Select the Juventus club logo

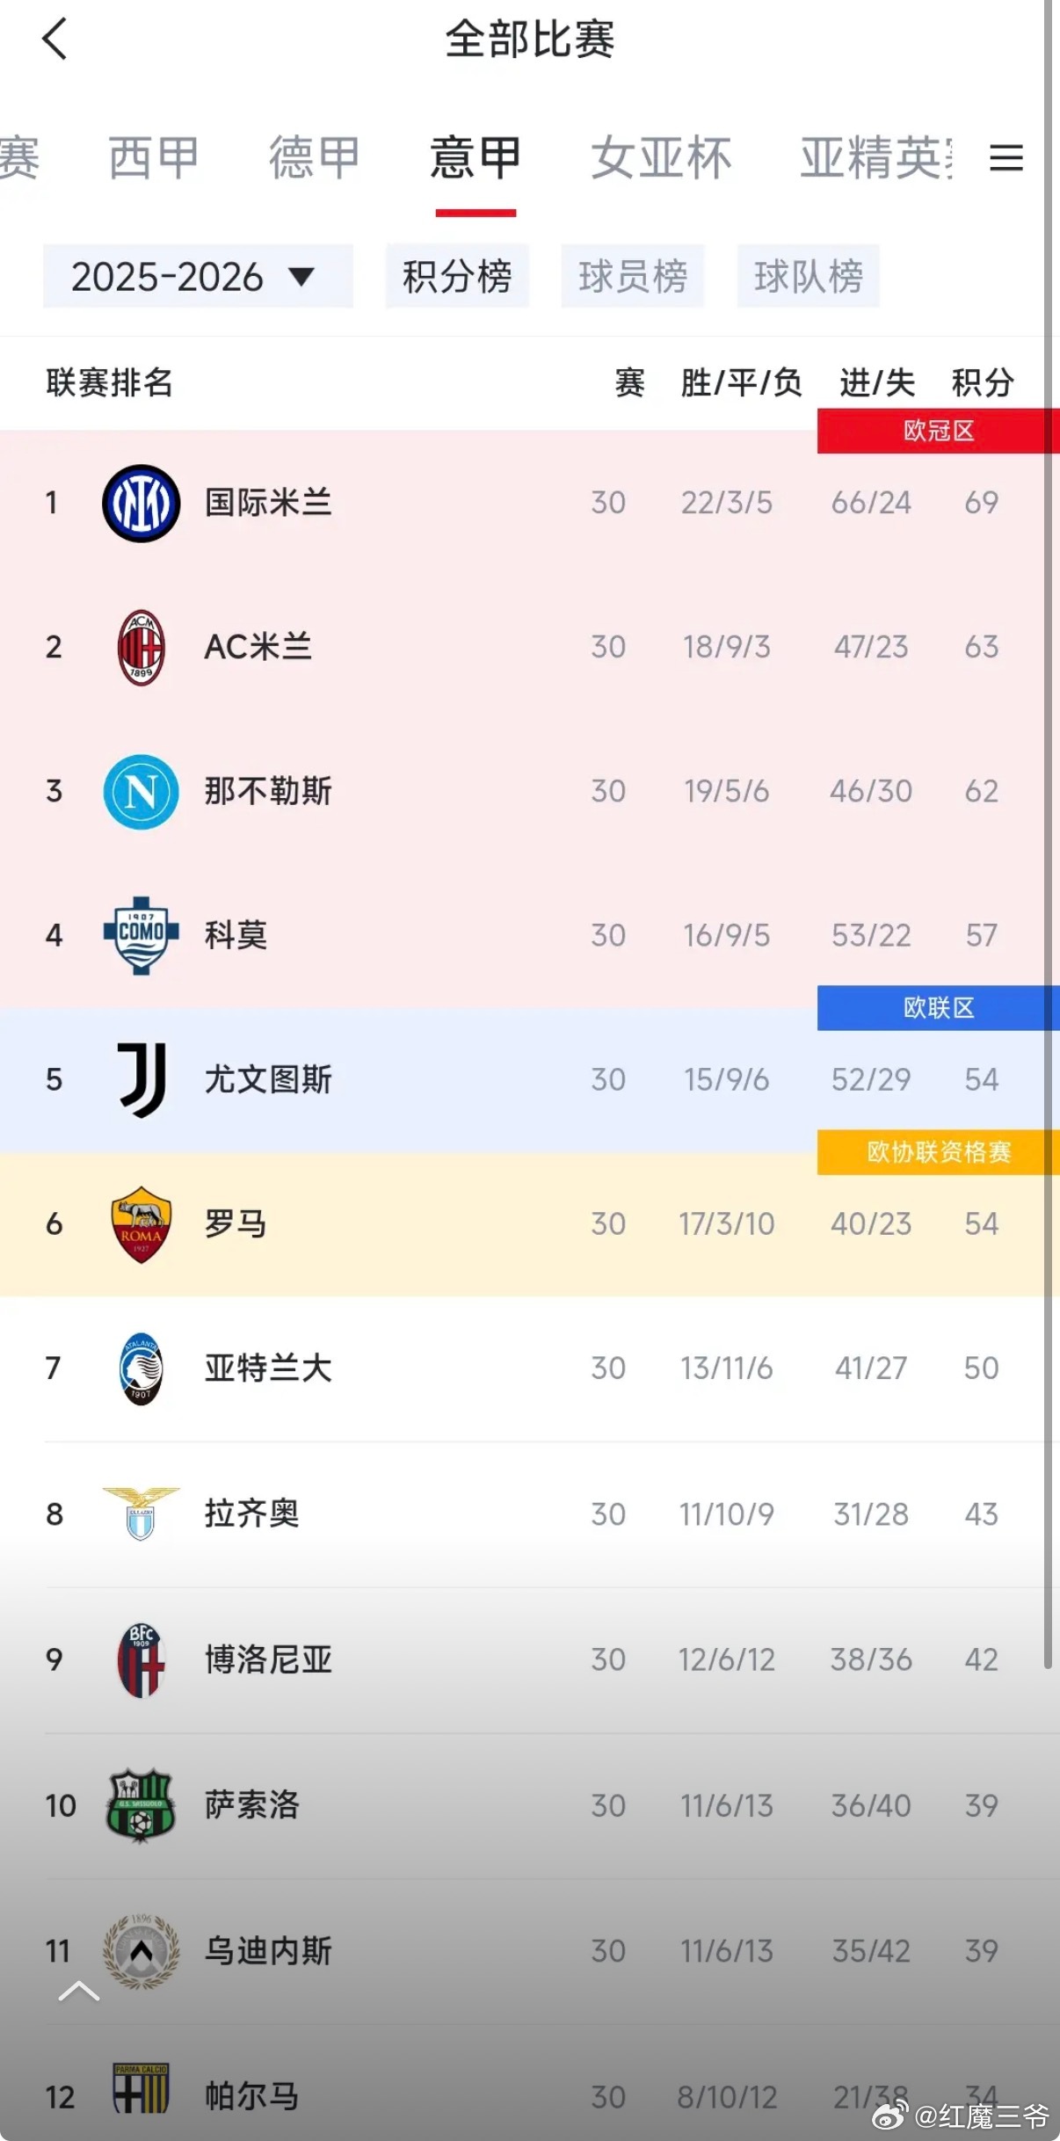(x=141, y=1079)
